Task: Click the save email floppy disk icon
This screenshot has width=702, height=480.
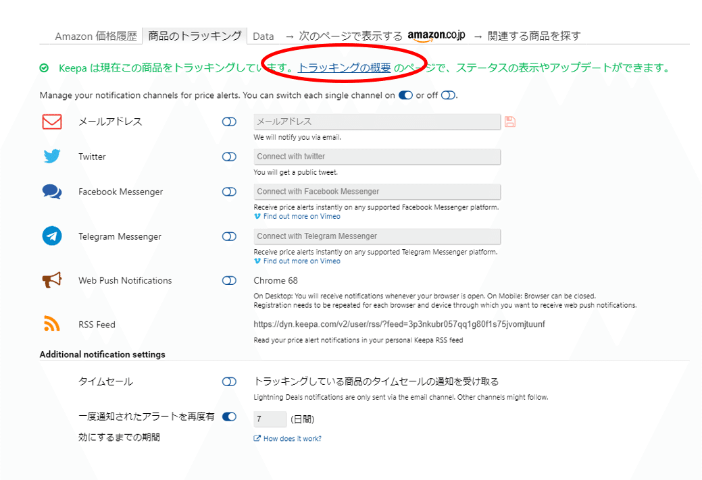Action: (x=510, y=122)
